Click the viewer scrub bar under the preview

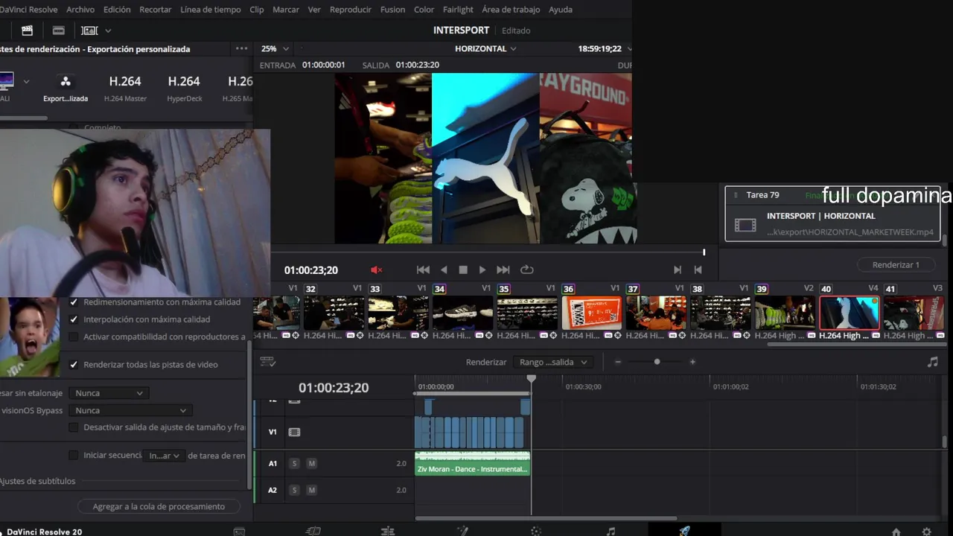pyautogui.click(x=488, y=253)
